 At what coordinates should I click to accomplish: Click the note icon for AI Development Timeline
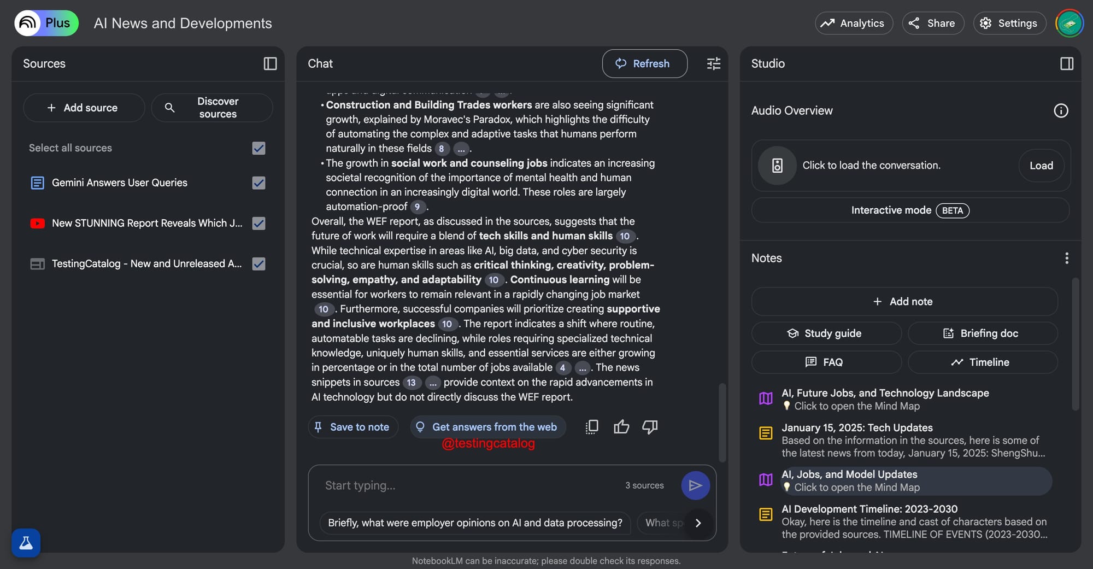[x=766, y=514]
